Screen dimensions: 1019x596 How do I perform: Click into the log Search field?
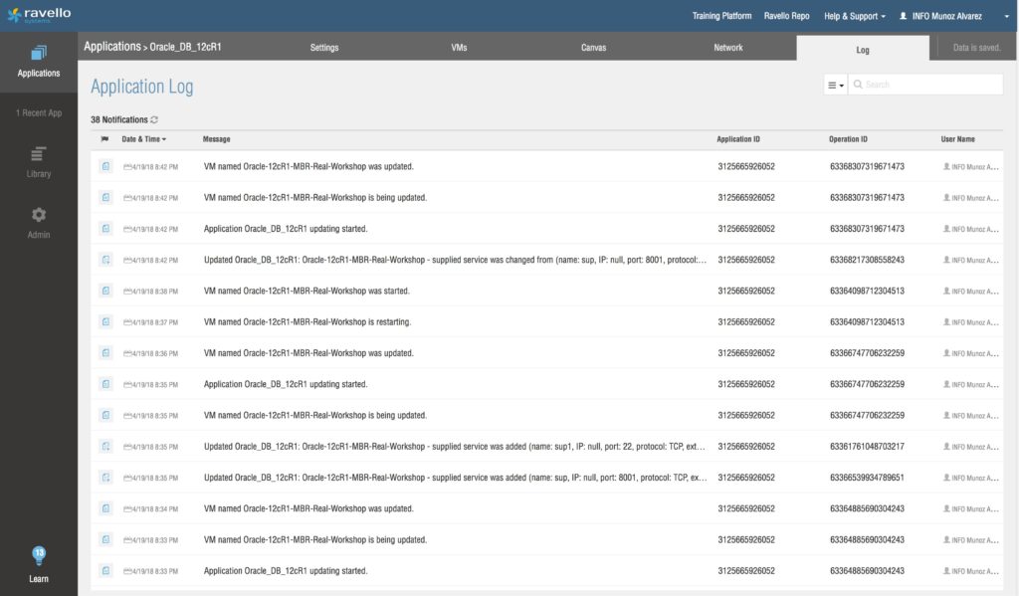pyautogui.click(x=930, y=86)
